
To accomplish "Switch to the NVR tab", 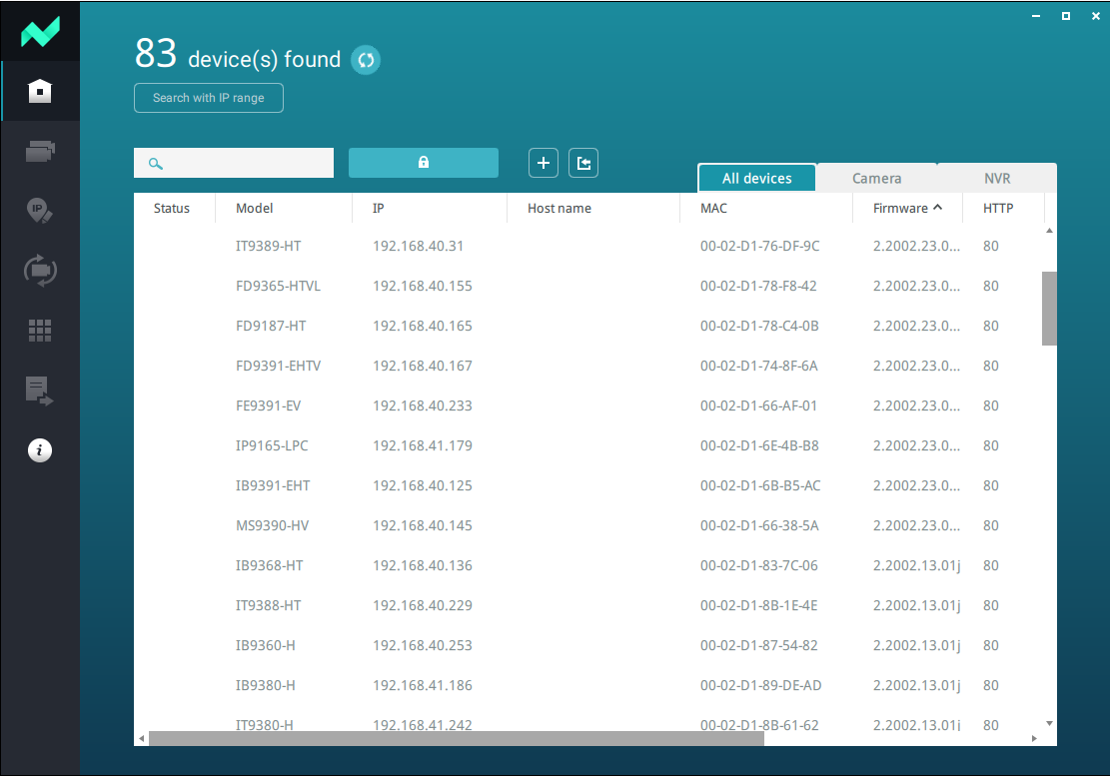I will tap(996, 177).
